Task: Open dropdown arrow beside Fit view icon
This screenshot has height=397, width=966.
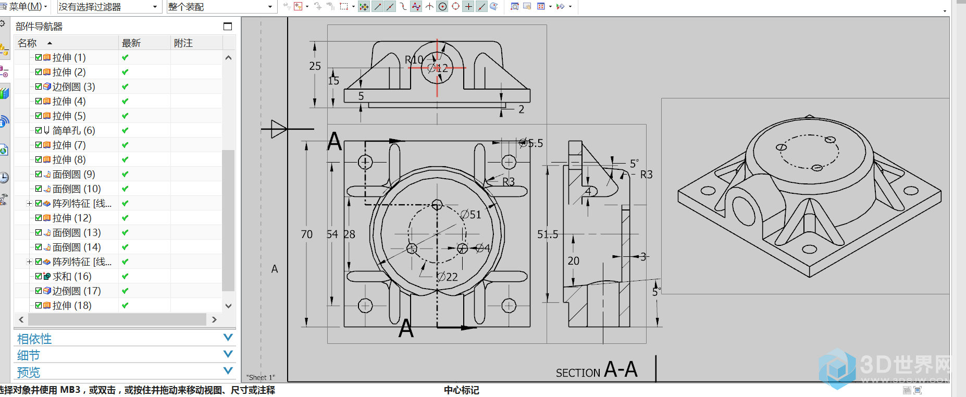Action: point(550,7)
